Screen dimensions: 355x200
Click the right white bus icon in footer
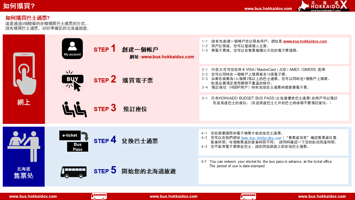(248, 196)
